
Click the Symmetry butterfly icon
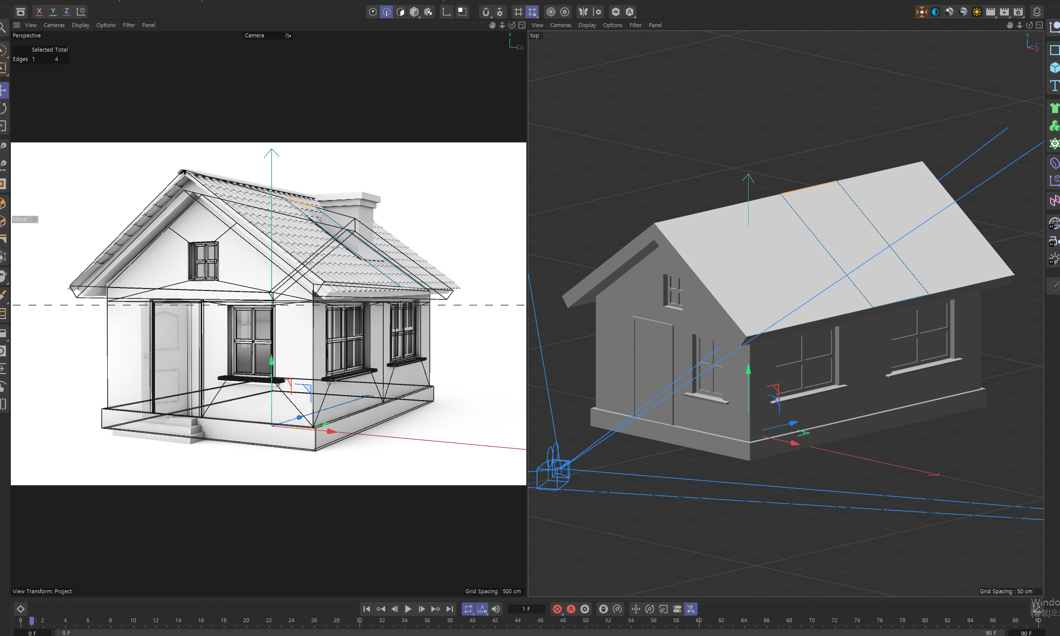pyautogui.click(x=583, y=12)
